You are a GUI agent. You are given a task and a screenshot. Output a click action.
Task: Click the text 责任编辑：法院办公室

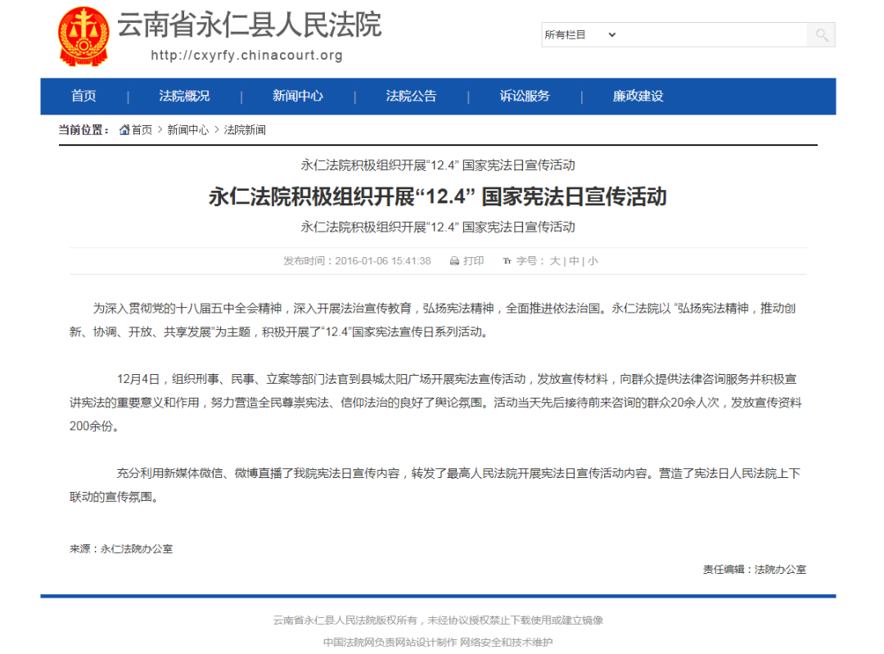coord(755,570)
